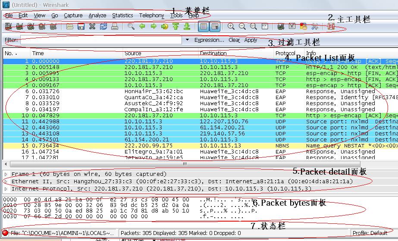Jump to the last packet icon
Screen dimensions: 398x241
pyautogui.click(x=187, y=26)
